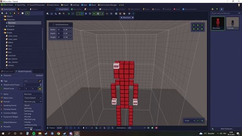Close the Merchant editor tab
Screen dimensions: 242x136
(x=133, y=18)
